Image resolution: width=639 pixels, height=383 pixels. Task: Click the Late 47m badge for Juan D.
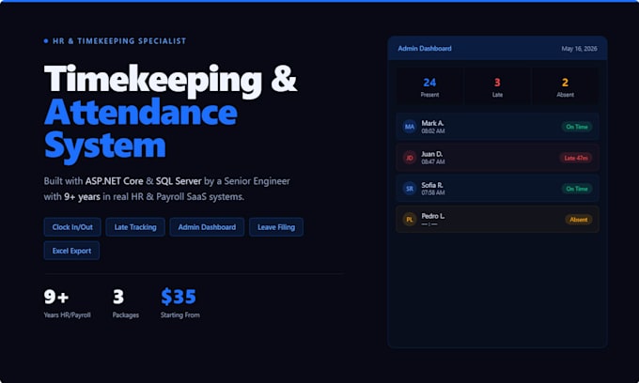[x=576, y=158]
